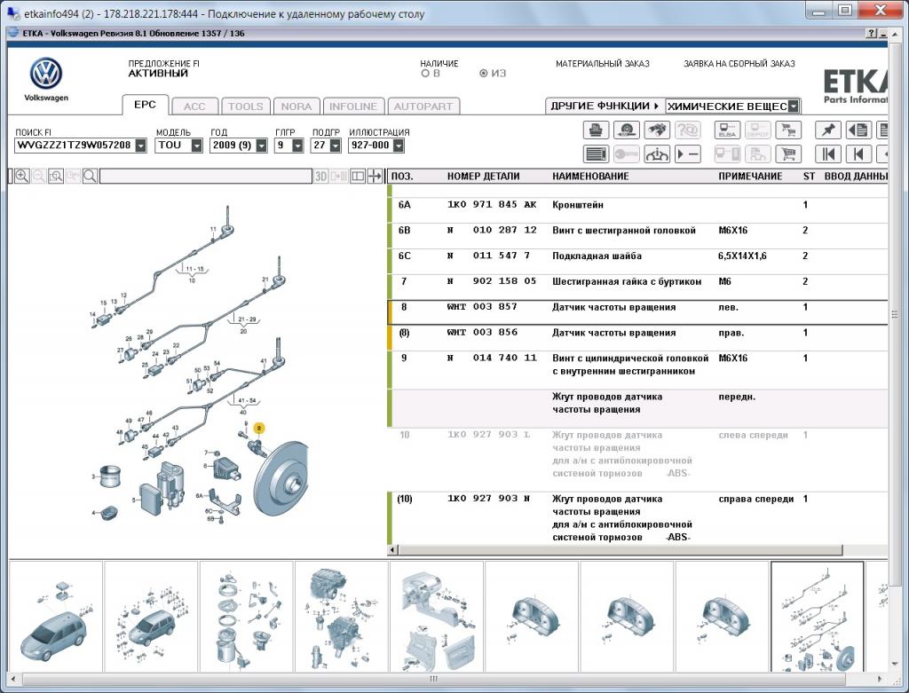Go to previous illustration icon
Viewport: 909px width, 693px height.
tap(858, 154)
